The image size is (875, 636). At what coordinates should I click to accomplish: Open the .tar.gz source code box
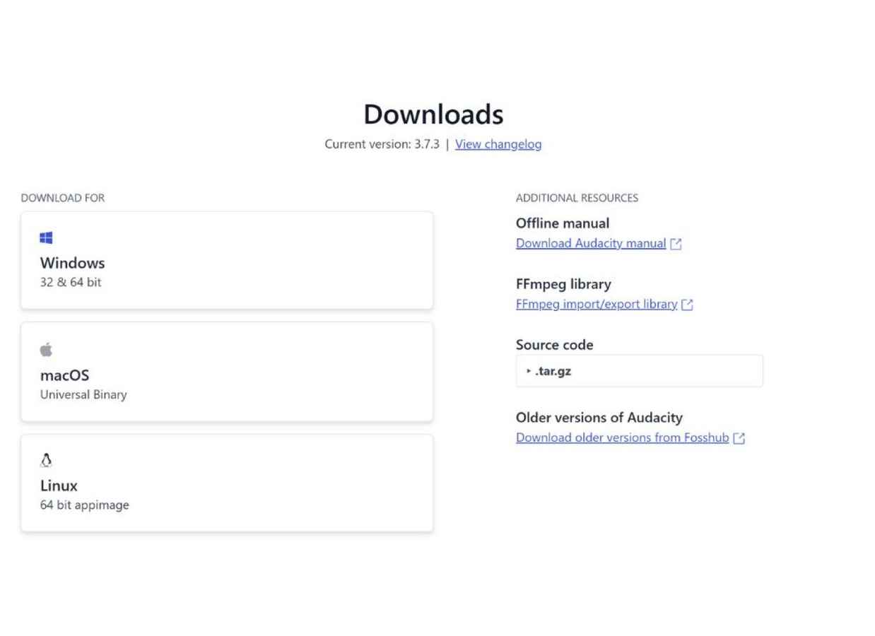tap(639, 371)
